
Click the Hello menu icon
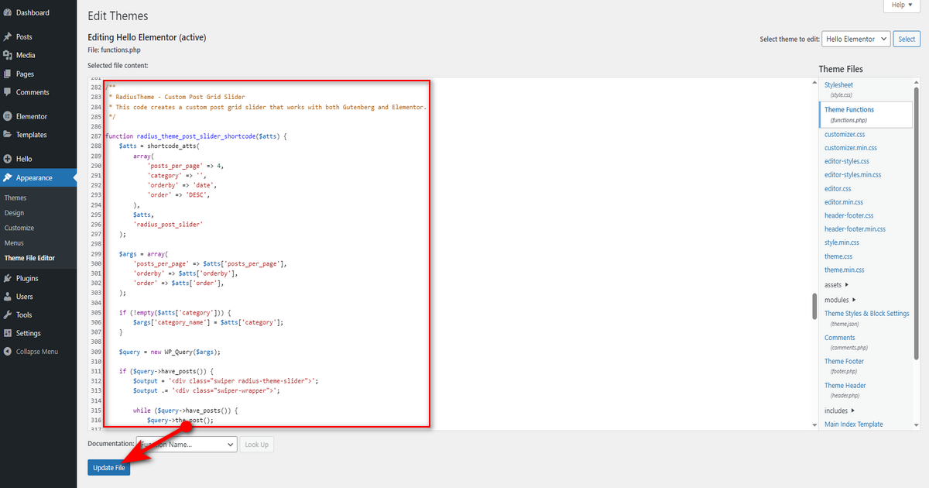[8, 159]
